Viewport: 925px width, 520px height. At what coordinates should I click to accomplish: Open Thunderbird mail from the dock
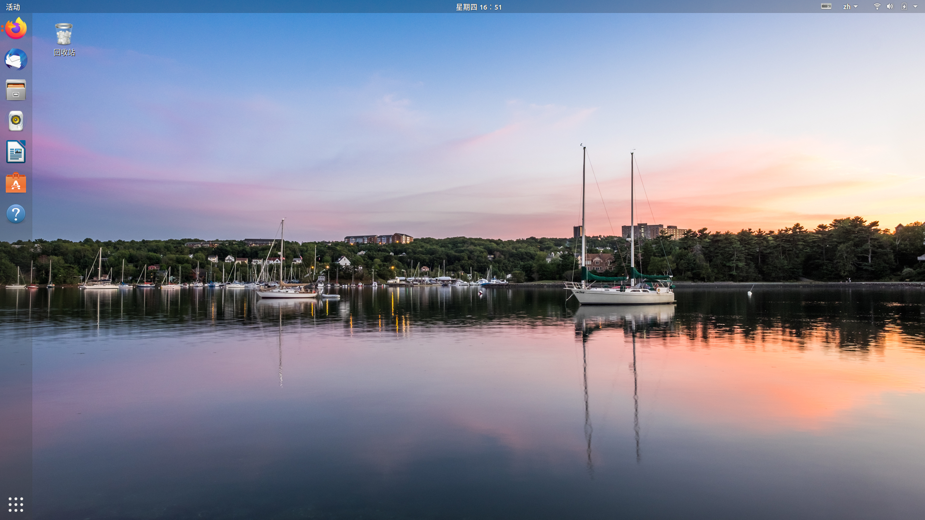[16, 60]
